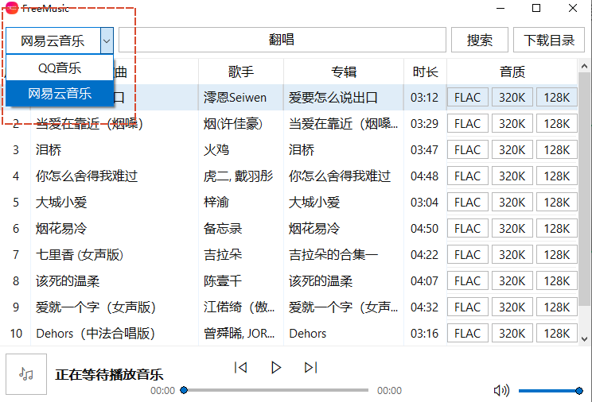Choose 网易云音乐 in the open dropdown list
Screen dimensions: 592x402
[60, 93]
